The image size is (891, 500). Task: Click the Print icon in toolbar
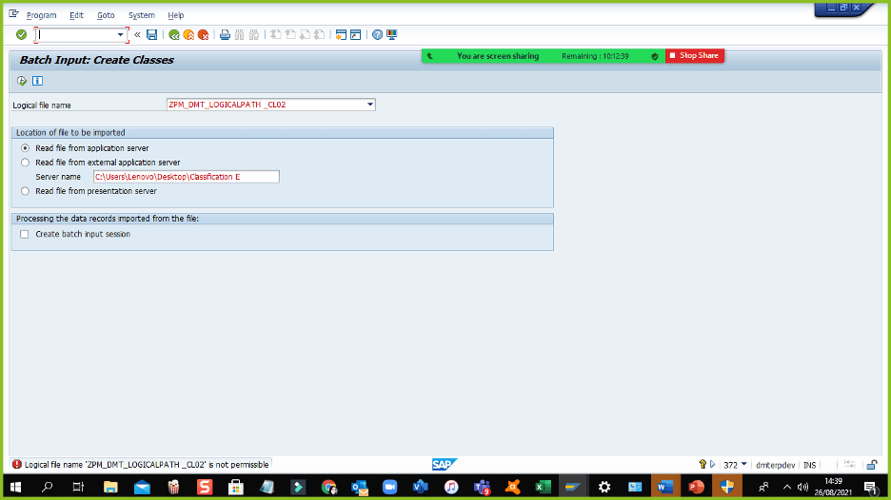tap(225, 35)
